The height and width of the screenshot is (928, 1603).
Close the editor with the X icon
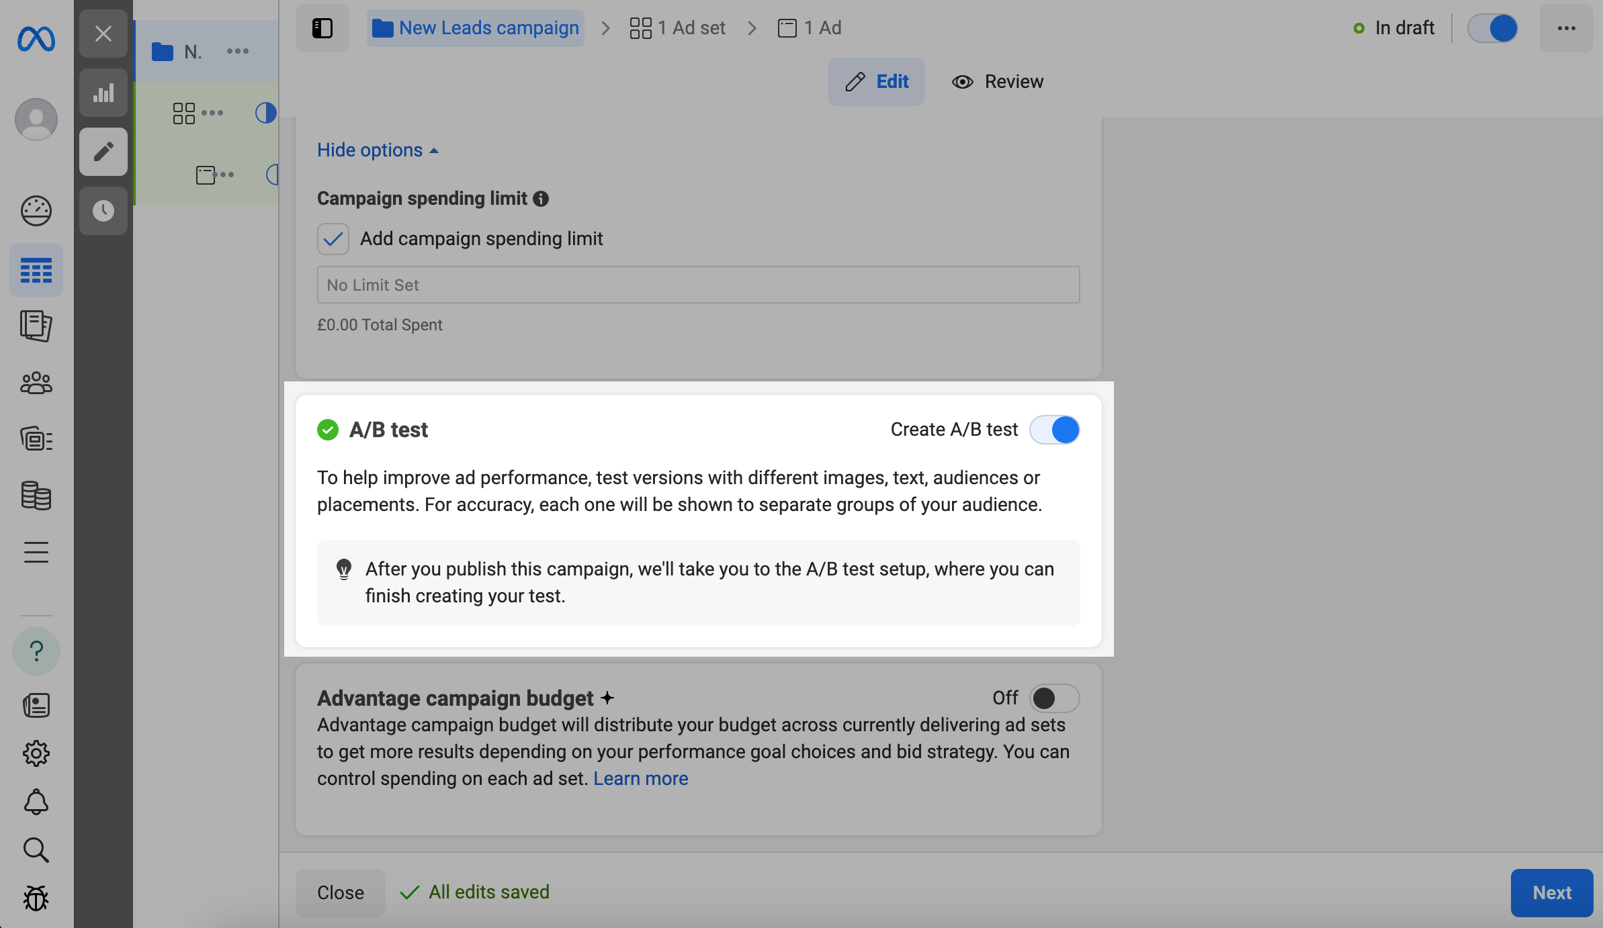point(103,34)
